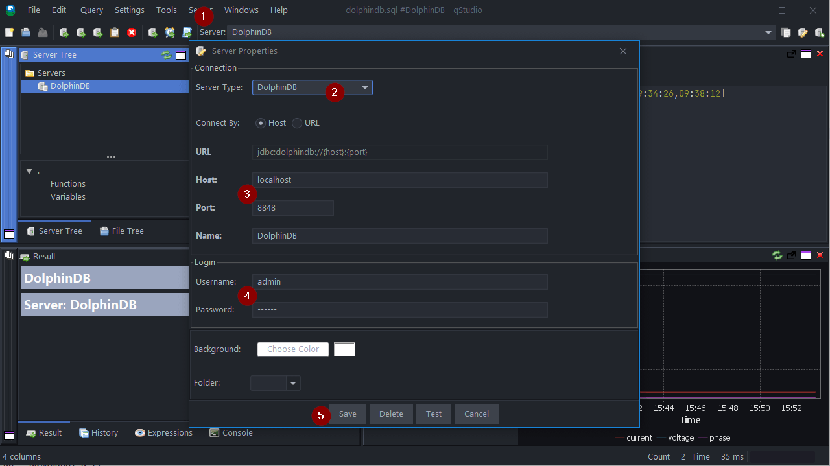Click the Host input field showing localhost
830x466 pixels.
point(400,180)
